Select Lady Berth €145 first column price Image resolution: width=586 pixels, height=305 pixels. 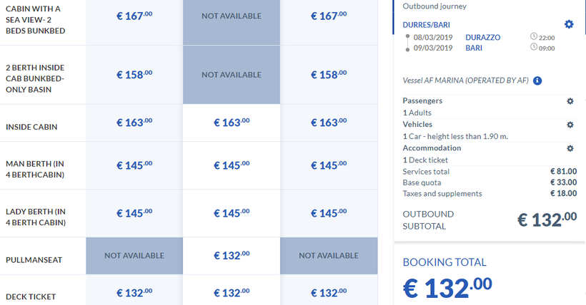pyautogui.click(x=134, y=213)
